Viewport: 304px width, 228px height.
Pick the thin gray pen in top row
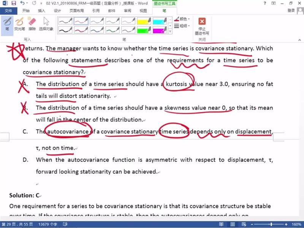click(128, 21)
